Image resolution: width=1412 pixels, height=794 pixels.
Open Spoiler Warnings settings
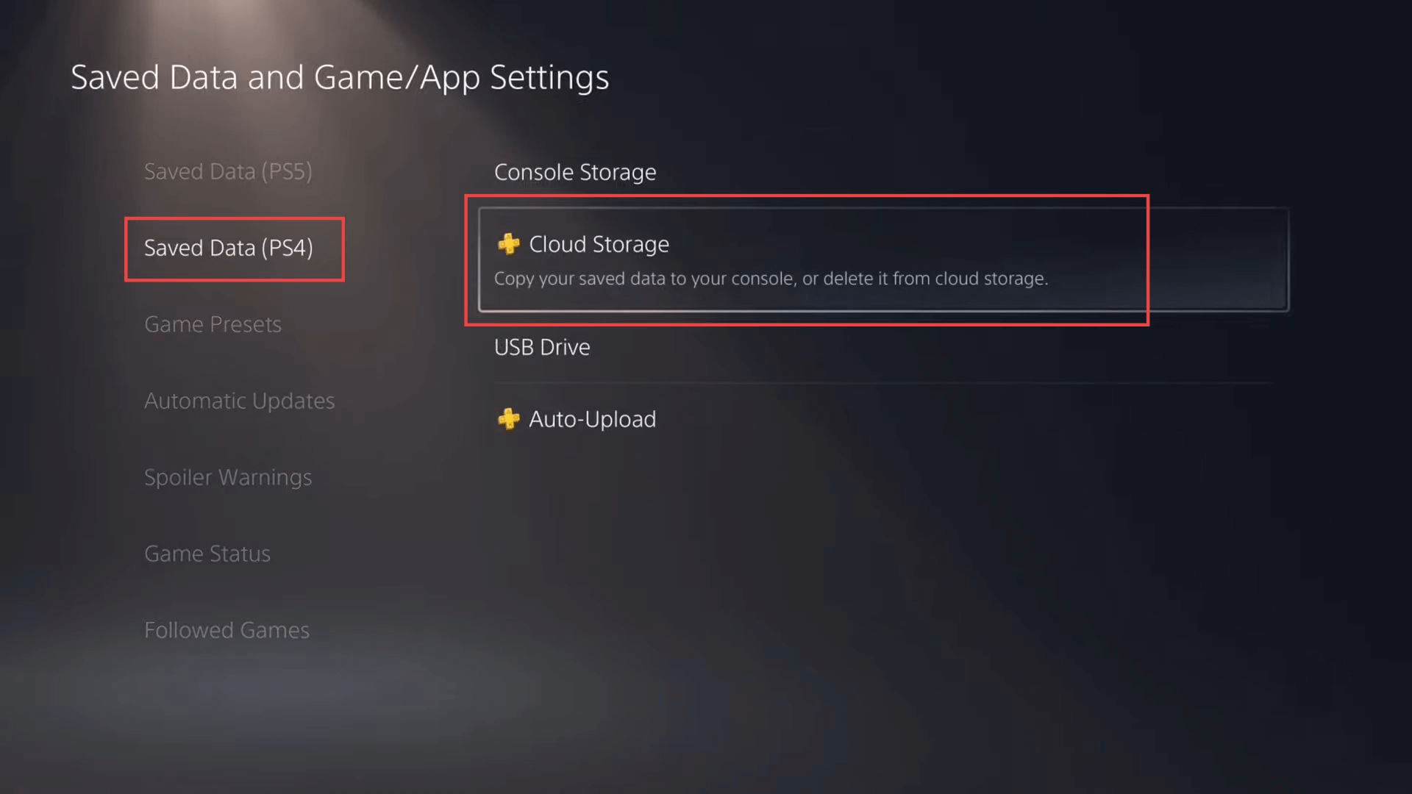pyautogui.click(x=228, y=477)
